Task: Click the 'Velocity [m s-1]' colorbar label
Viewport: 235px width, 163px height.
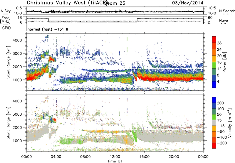Action: 230,123
